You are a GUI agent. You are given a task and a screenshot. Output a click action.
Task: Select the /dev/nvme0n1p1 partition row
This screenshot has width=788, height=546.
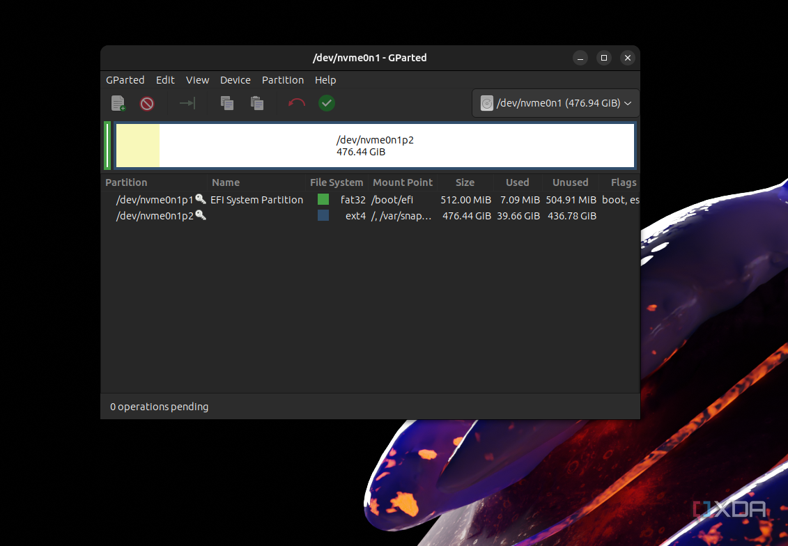[x=371, y=199]
